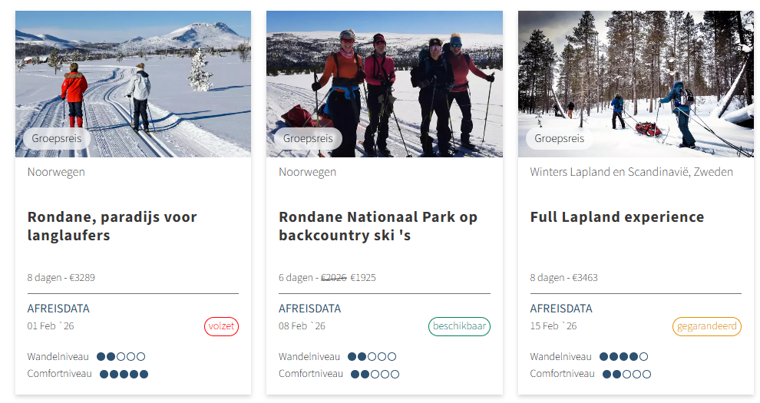This screenshot has width=760, height=403.
Task: Click Wandelniveau dots on Lapland card
Action: click(x=623, y=357)
